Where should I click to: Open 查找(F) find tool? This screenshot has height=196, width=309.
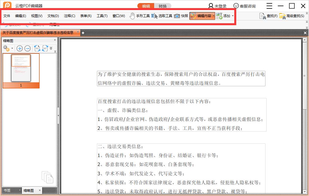click(268, 16)
